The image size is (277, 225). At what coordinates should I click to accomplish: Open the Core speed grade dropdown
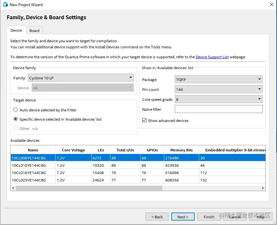(x=218, y=99)
